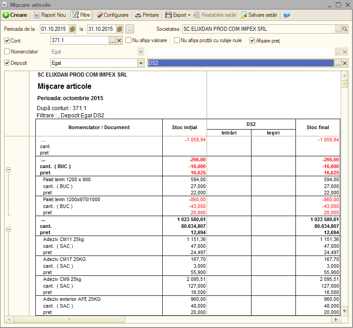Expand the Depozit Egal condition dropdown
353x328 pixels.
pyautogui.click(x=141, y=63)
